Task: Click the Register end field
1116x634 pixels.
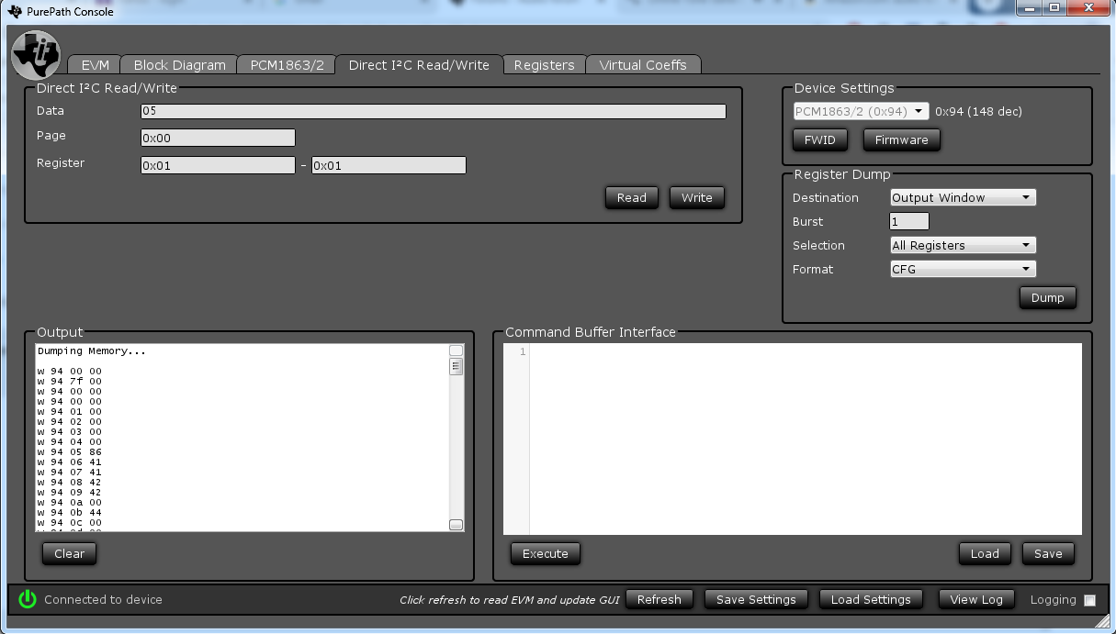Action: (389, 165)
